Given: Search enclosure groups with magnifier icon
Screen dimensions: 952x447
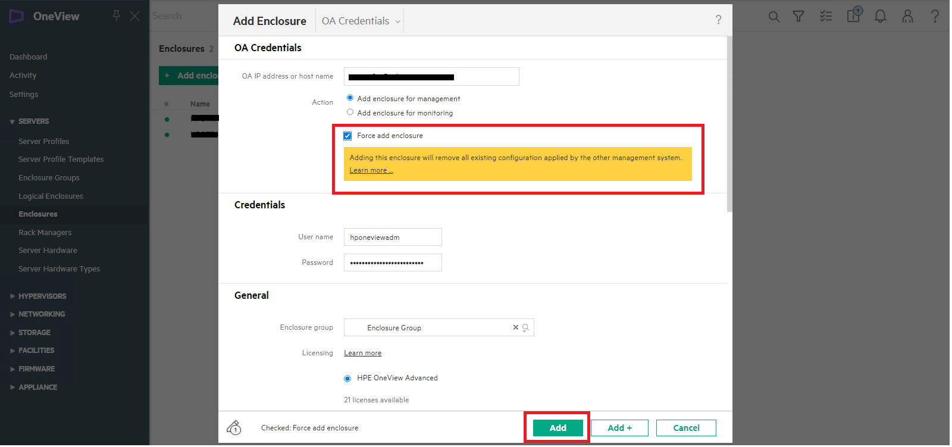Looking at the screenshot, I should click(525, 327).
